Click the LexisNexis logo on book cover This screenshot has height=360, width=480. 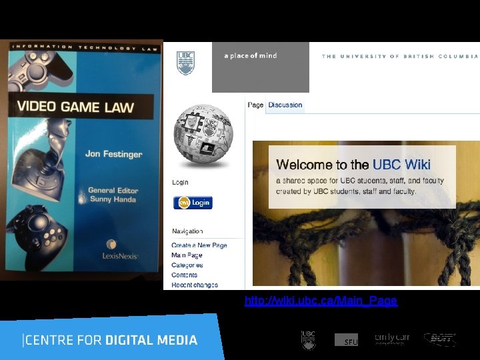119,250
